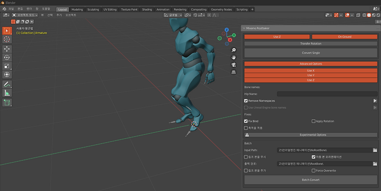The height and width of the screenshot is (191, 381).
Task: Open the overlays options dropdown arrow
Action: (352, 15)
